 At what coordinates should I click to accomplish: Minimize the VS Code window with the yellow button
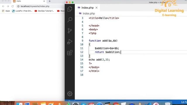pyautogui.click(x=70, y=2)
